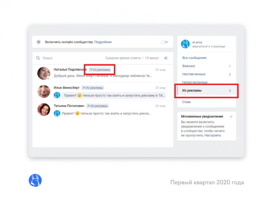The image size is (273, 200).
Task: Select the «Важные» messages filter
Action: pos(189,66)
